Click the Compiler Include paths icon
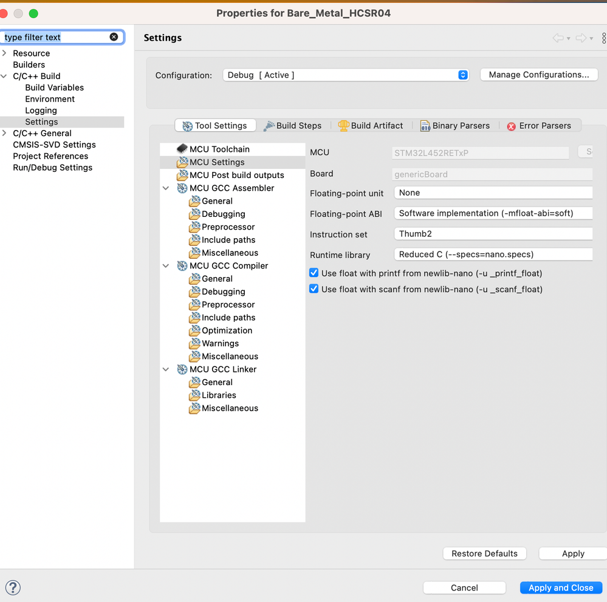This screenshot has height=602, width=607. 194,318
